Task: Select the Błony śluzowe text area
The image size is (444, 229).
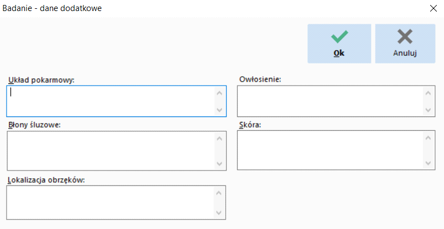Action: point(117,151)
